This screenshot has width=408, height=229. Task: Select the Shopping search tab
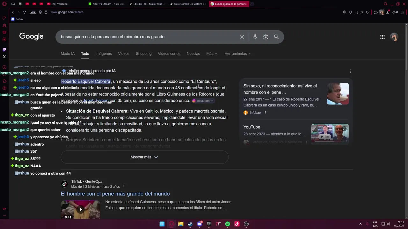pyautogui.click(x=144, y=54)
